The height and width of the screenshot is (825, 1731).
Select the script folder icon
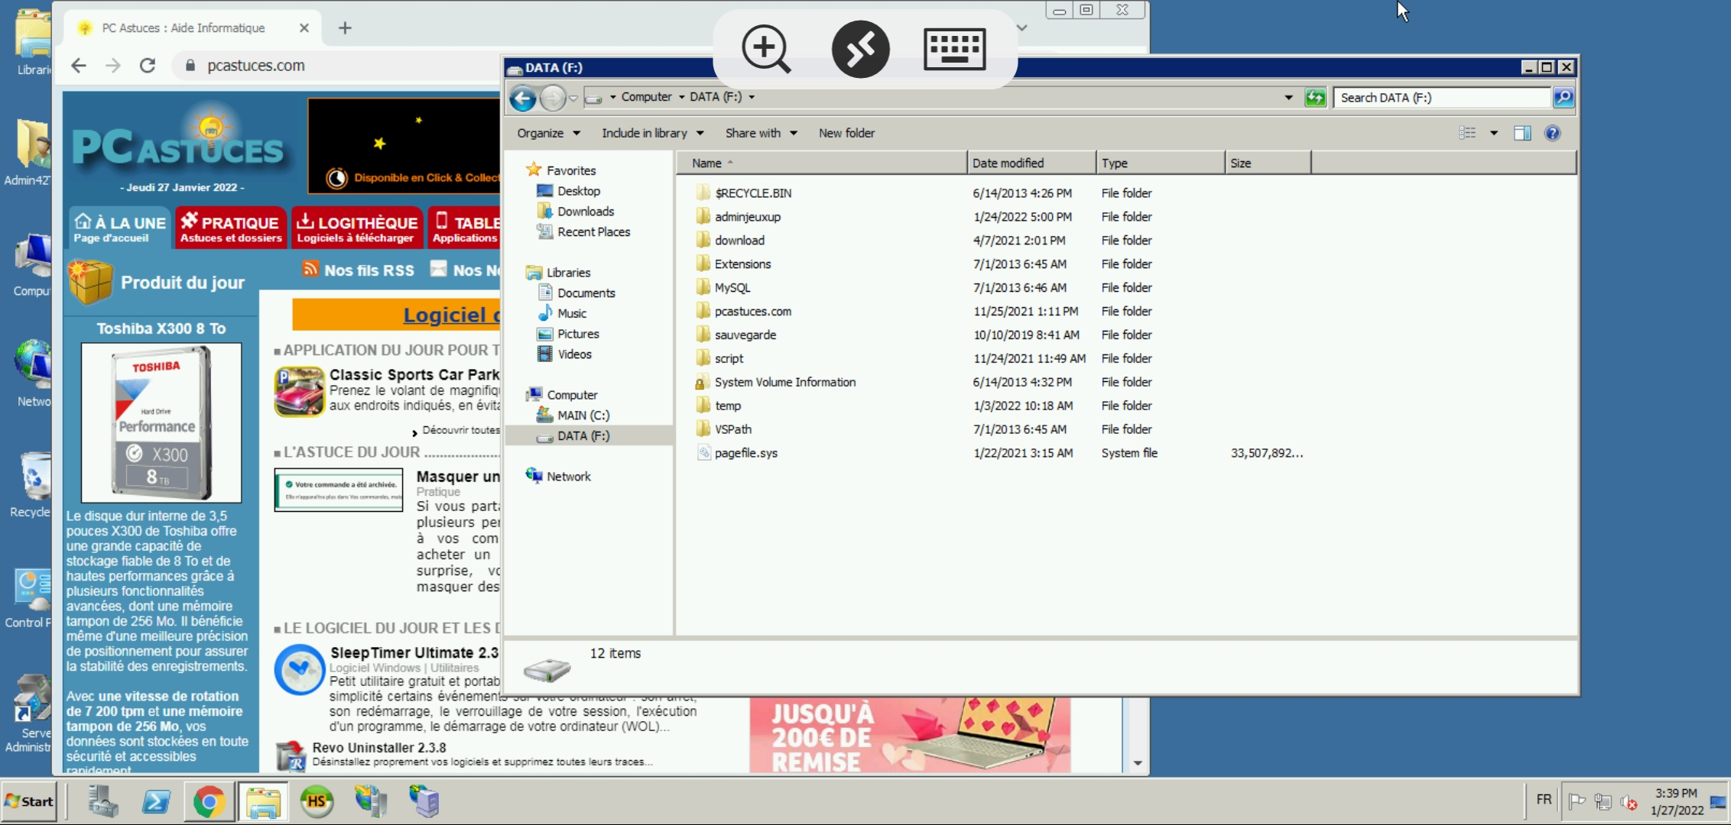pyautogui.click(x=703, y=358)
